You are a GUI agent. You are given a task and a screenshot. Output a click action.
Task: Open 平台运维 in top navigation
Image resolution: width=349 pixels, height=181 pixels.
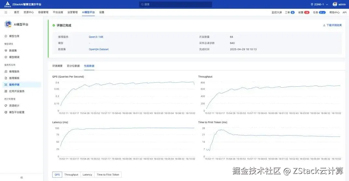pos(58,12)
